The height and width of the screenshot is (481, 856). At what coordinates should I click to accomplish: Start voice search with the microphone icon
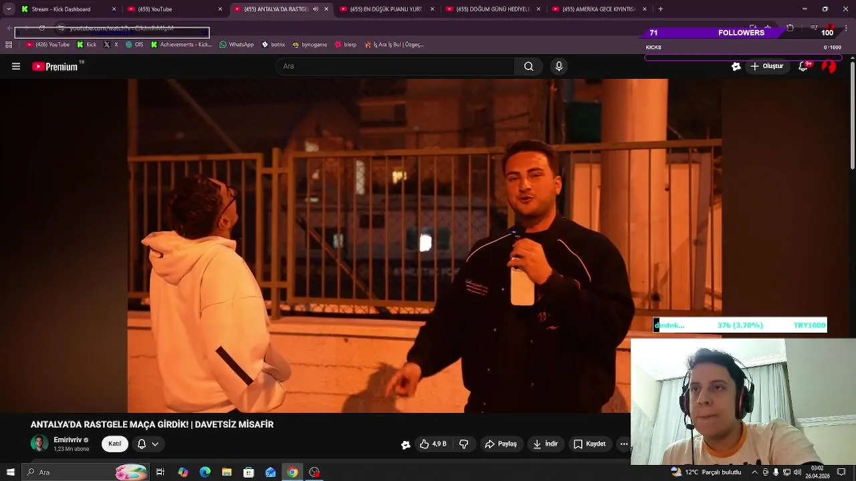(x=559, y=66)
